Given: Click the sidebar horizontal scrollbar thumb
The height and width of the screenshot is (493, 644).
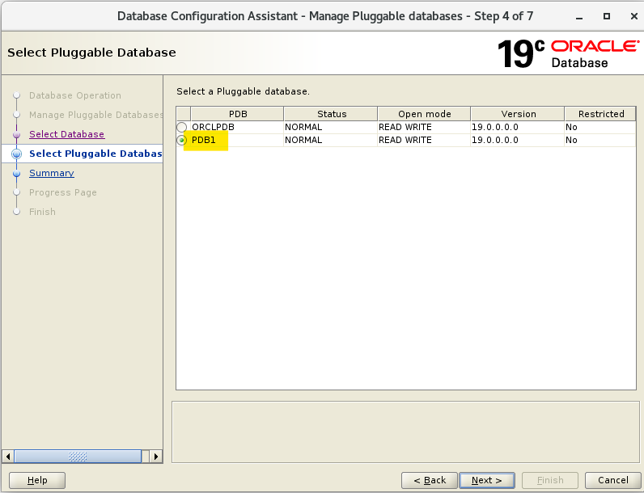Looking at the screenshot, I should click(x=78, y=456).
